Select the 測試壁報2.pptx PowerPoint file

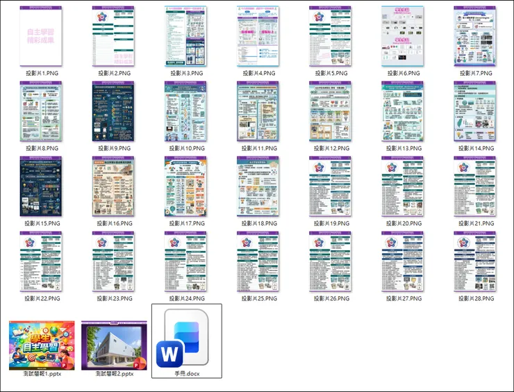click(x=114, y=345)
